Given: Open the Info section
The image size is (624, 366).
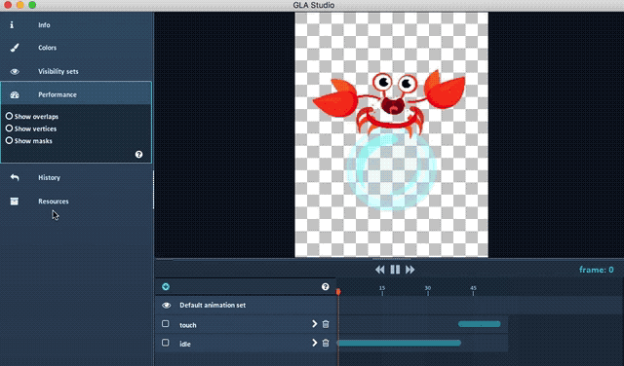Looking at the screenshot, I should 76,24.
